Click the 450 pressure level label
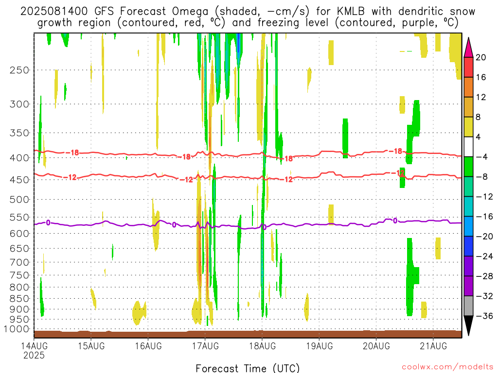The width and height of the screenshot is (498, 373). point(19,180)
